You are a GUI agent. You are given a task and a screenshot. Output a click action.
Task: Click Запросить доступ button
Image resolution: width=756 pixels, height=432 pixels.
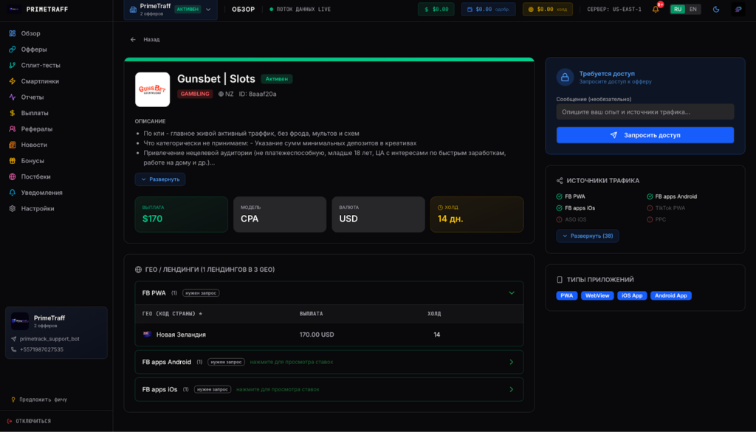pos(645,135)
